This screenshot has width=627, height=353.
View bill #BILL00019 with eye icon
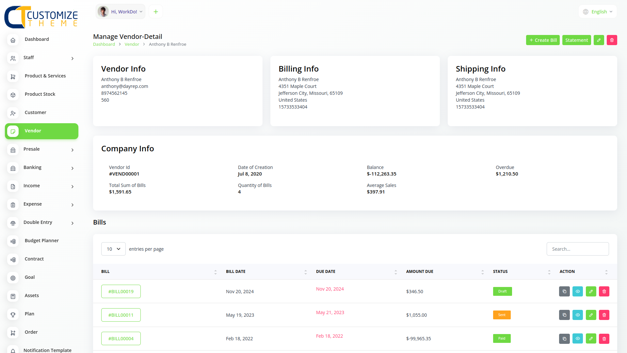click(x=577, y=292)
